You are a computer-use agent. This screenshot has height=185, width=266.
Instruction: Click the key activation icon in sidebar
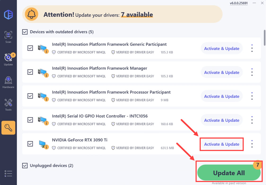point(8,128)
